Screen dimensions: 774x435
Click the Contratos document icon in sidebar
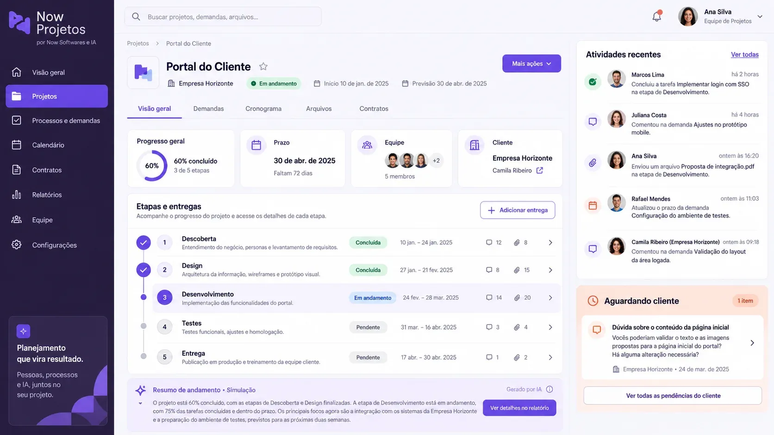[x=17, y=170]
